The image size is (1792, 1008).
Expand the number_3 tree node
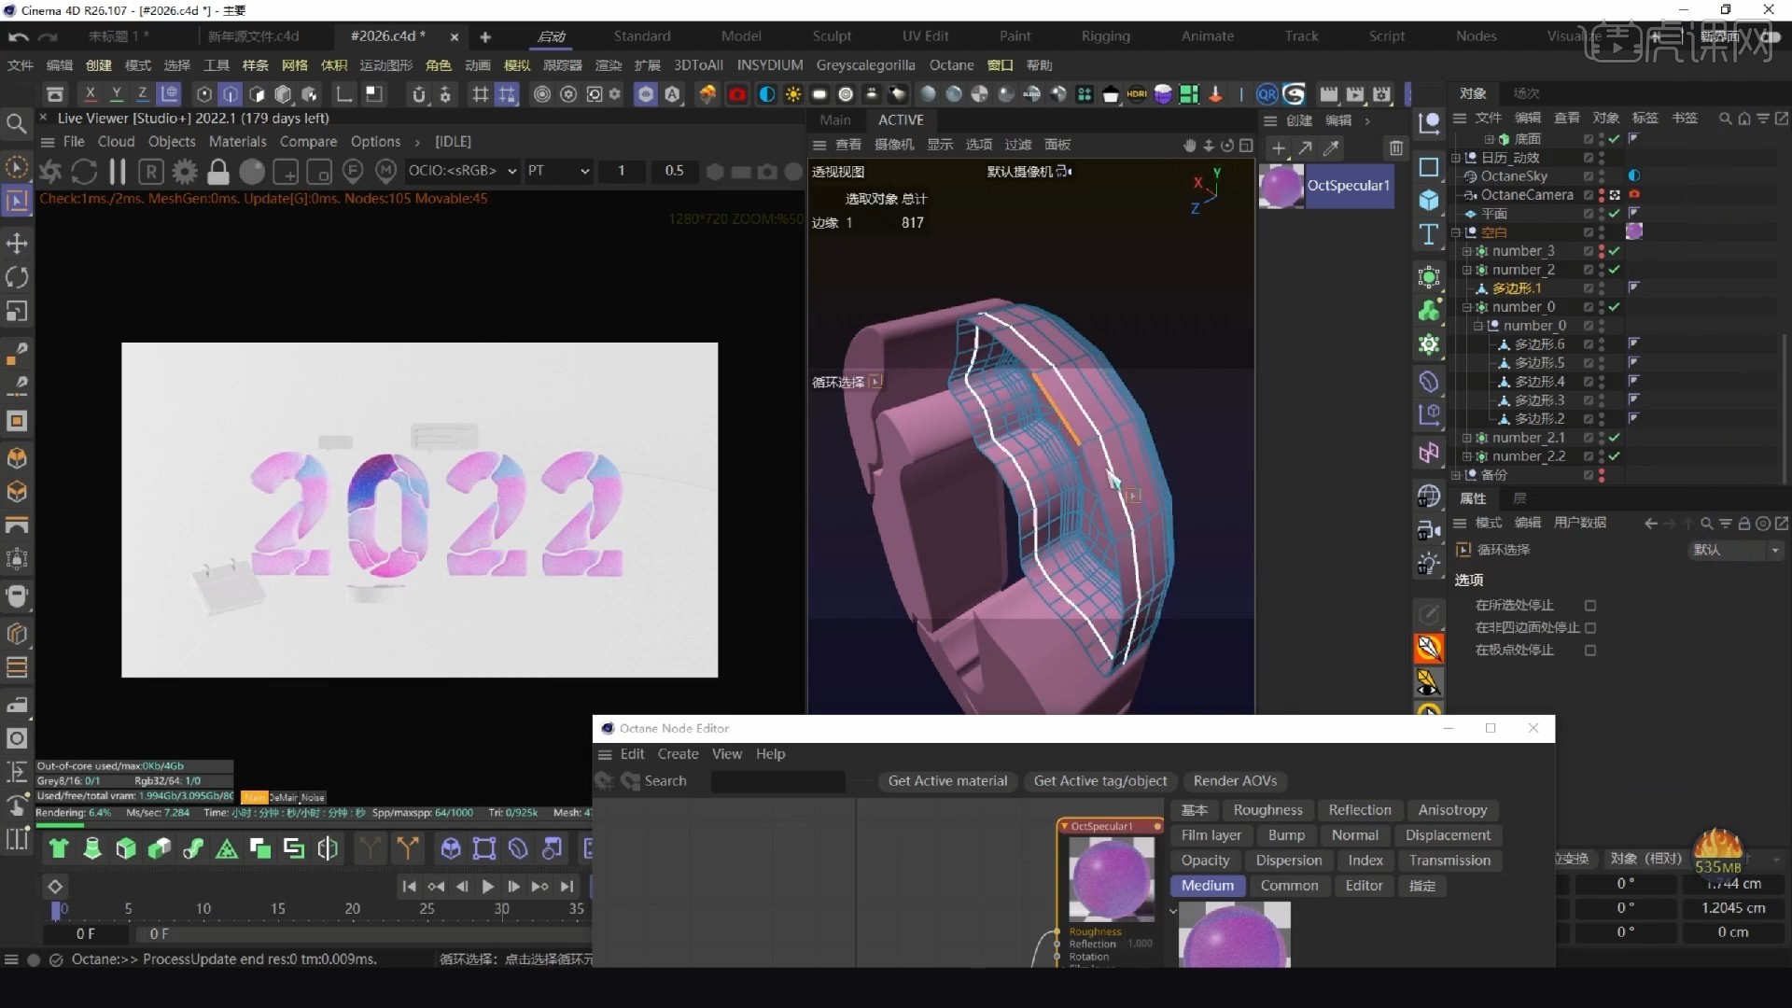click(x=1466, y=251)
